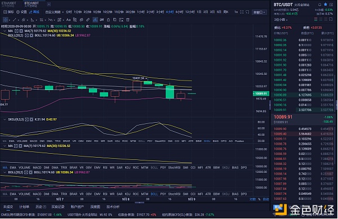
Task: Click bid price 10089.40 row
Action: coord(304,134)
